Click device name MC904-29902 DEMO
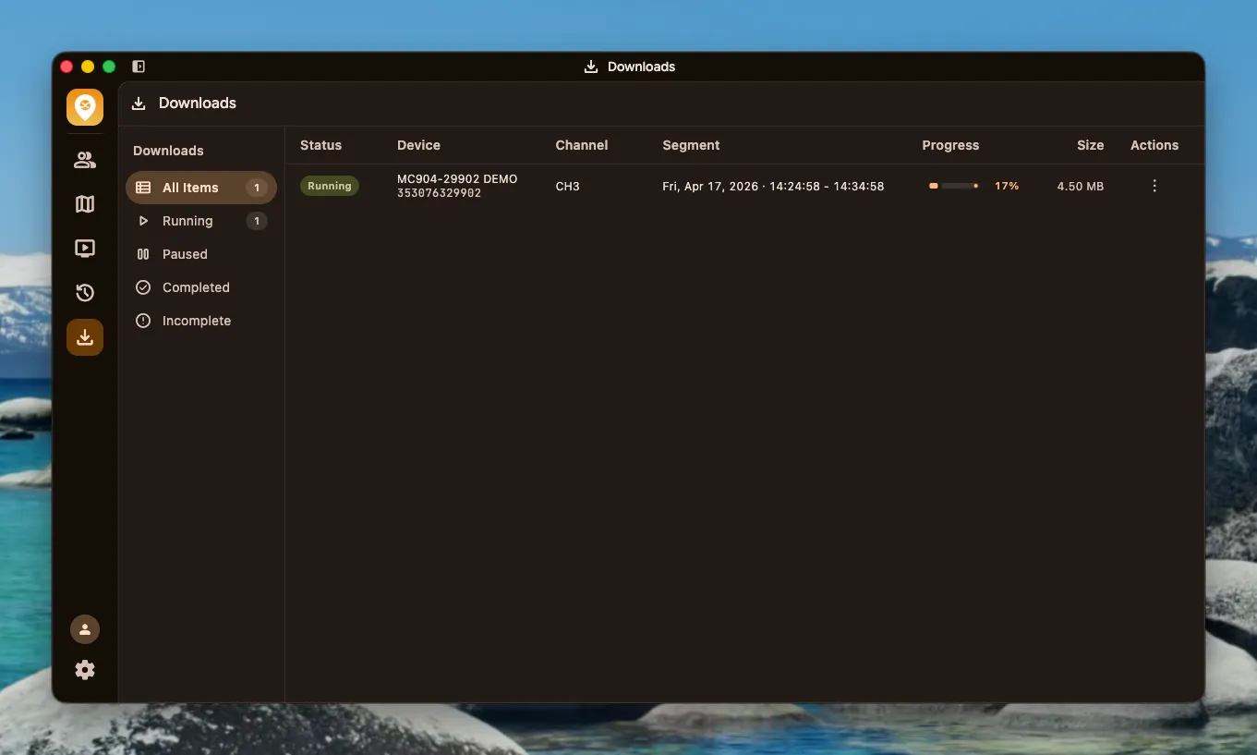This screenshot has width=1257, height=755. point(457,179)
